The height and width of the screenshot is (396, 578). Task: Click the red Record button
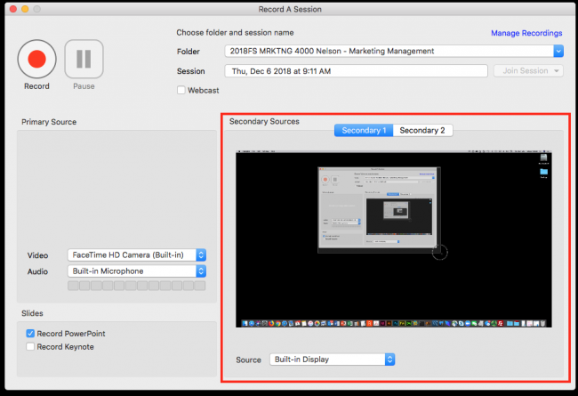point(36,60)
